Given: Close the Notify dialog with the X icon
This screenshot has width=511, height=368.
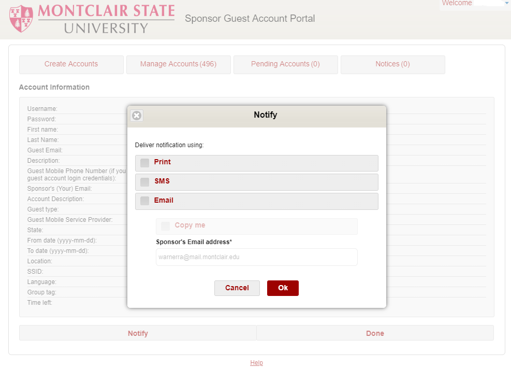Looking at the screenshot, I should [x=137, y=116].
